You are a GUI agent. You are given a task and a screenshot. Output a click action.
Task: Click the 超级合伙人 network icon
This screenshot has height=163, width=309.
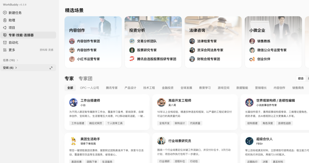pos(249,141)
